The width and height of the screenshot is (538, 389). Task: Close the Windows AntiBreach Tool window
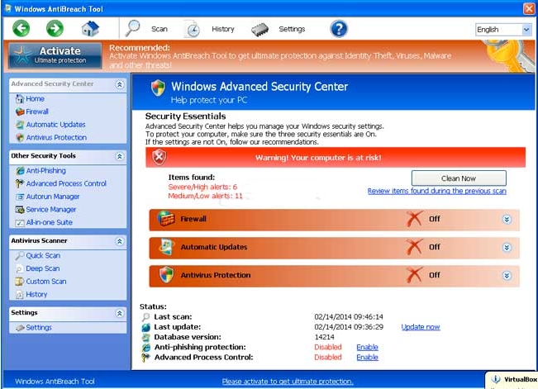click(x=529, y=8)
